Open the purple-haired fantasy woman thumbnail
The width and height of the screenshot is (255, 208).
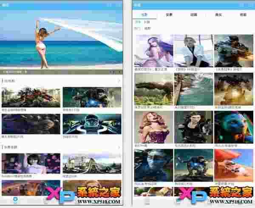point(154,51)
